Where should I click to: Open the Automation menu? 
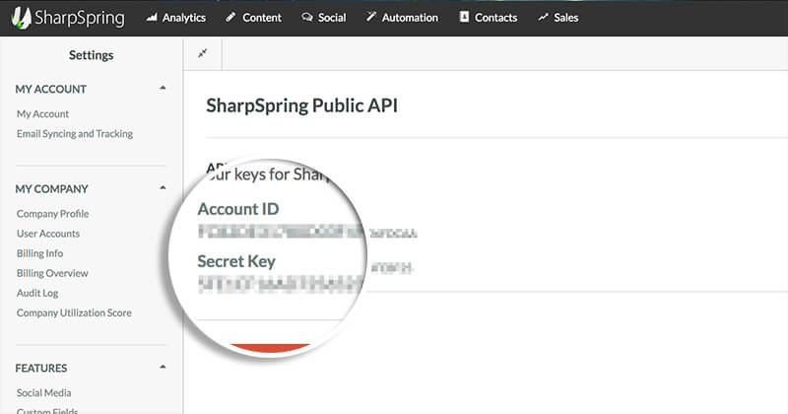(x=402, y=18)
